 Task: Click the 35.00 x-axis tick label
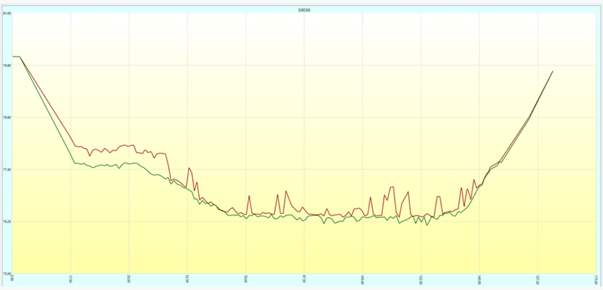point(129,279)
